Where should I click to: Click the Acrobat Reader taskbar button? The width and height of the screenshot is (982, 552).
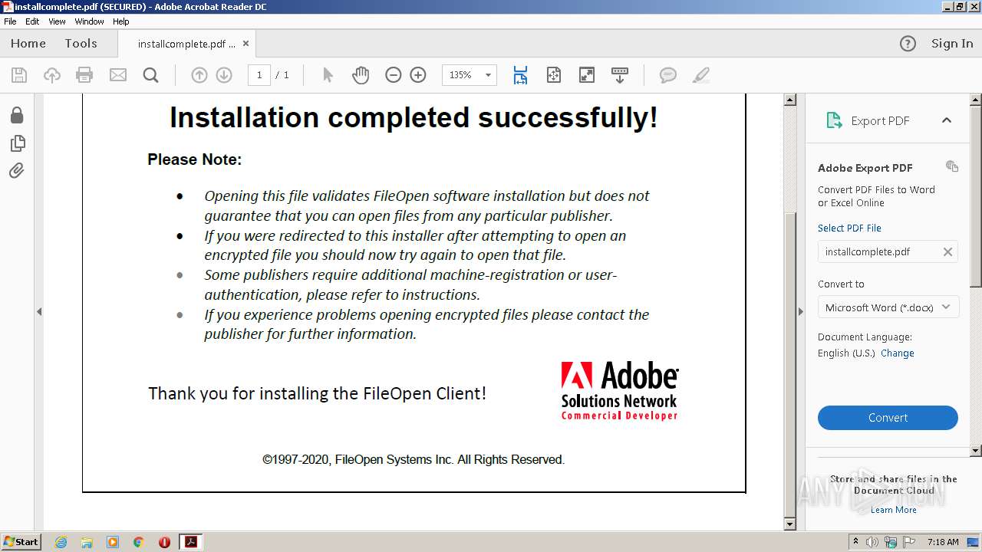point(190,542)
